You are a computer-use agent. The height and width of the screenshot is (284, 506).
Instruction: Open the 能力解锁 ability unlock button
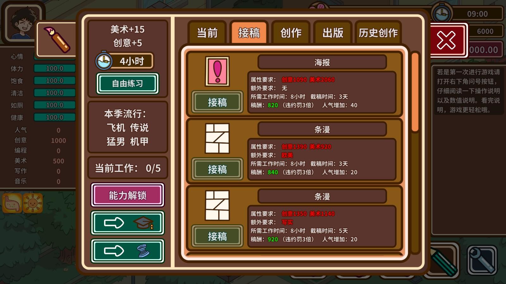[x=127, y=195]
